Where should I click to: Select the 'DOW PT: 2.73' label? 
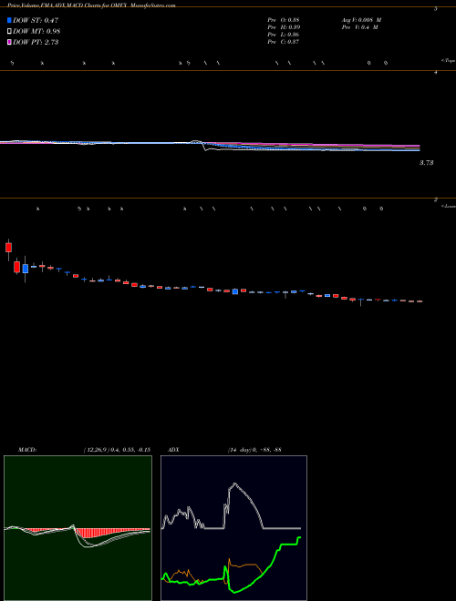coord(36,42)
